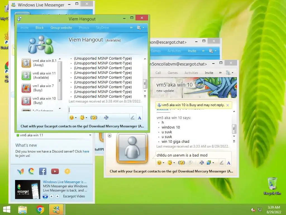Open 'Windows Live Messenger is ...' video link

(65, 182)
